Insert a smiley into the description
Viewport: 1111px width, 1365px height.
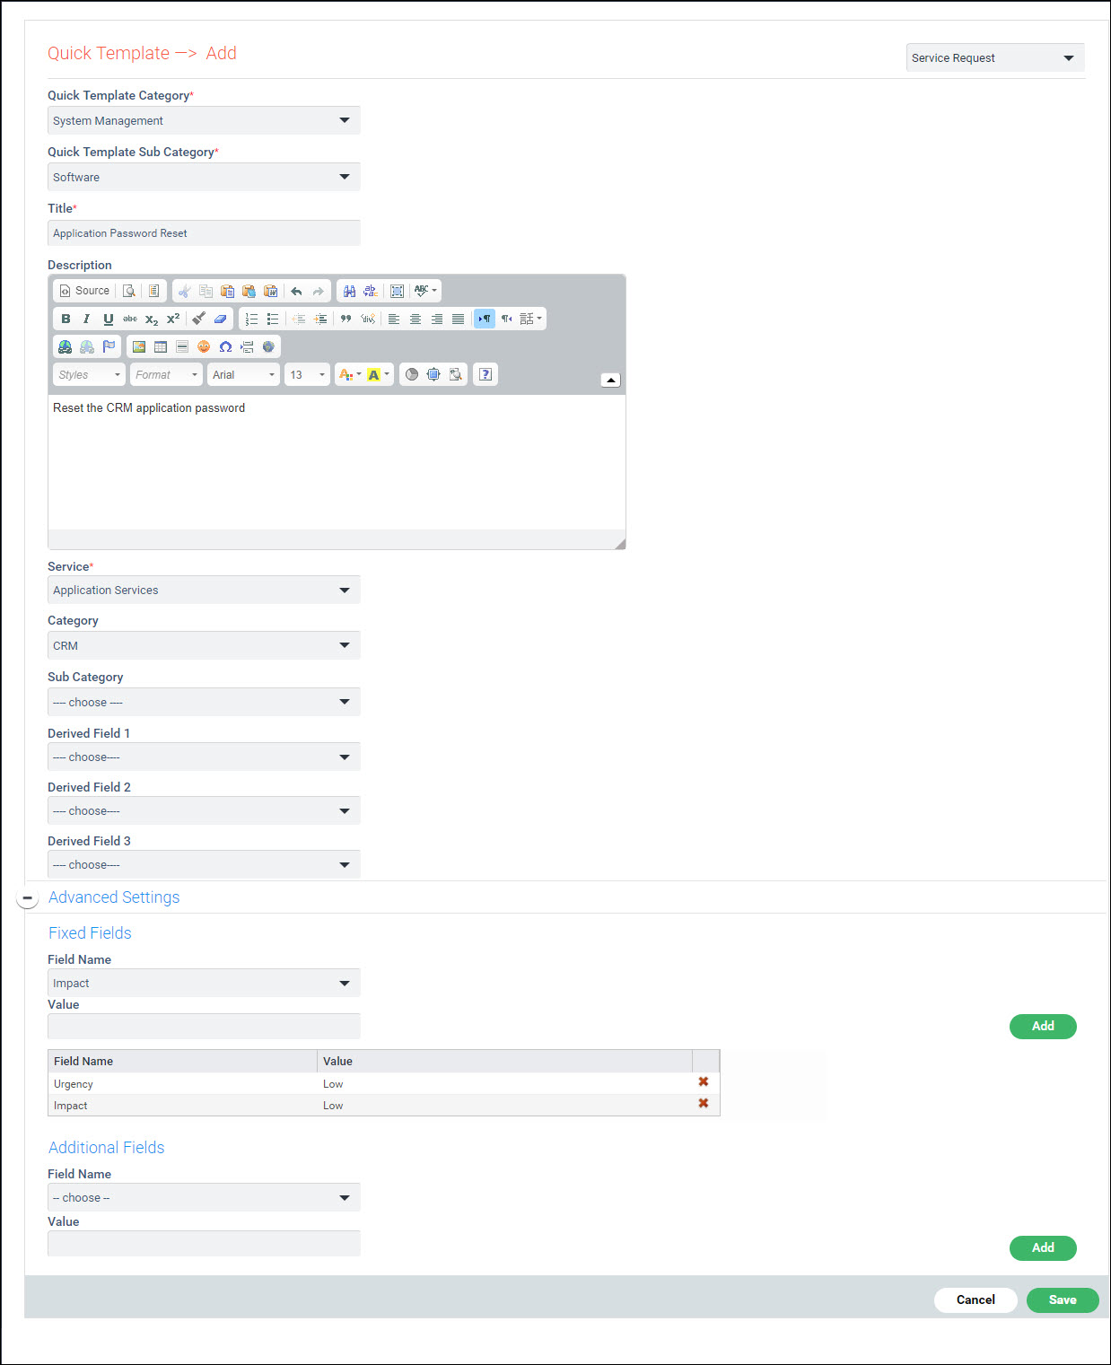[x=203, y=346]
